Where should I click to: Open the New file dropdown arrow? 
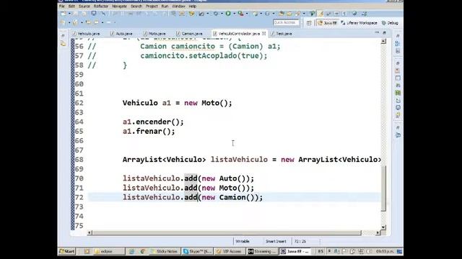click(x=69, y=14)
